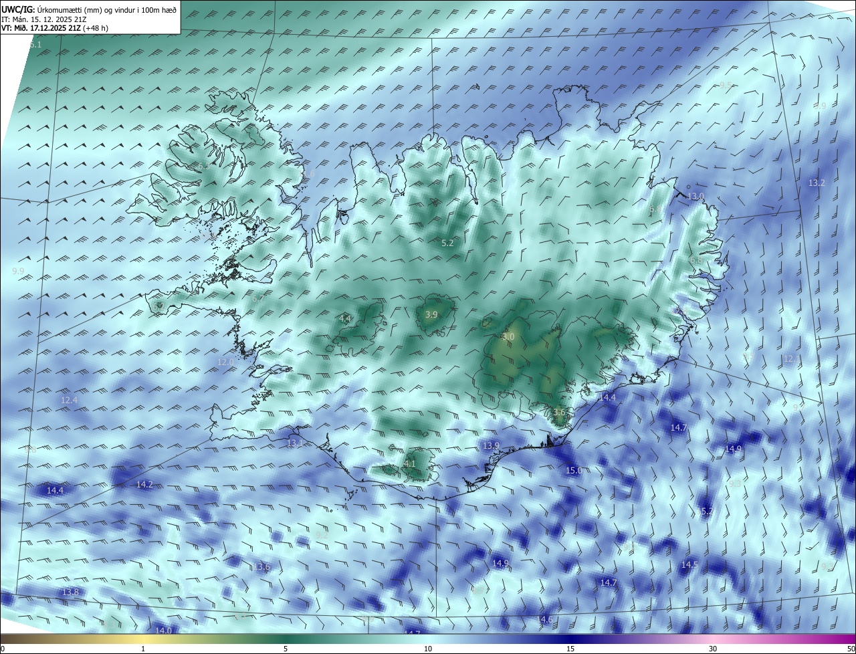Click the title line "UWC/IG: Úrkomumætti (mm) og vindur"
Viewport: 856px width, 654px height.
click(x=89, y=9)
